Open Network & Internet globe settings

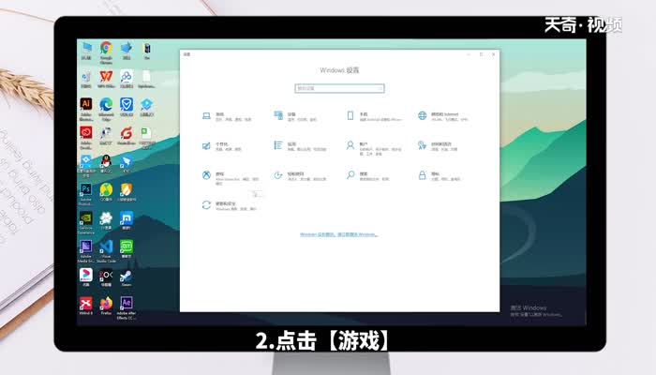(442, 116)
